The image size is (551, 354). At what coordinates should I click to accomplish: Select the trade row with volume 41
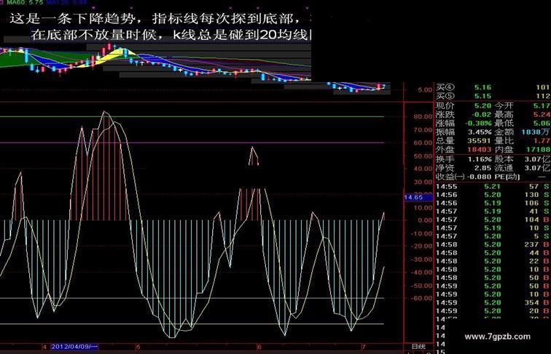click(493, 212)
